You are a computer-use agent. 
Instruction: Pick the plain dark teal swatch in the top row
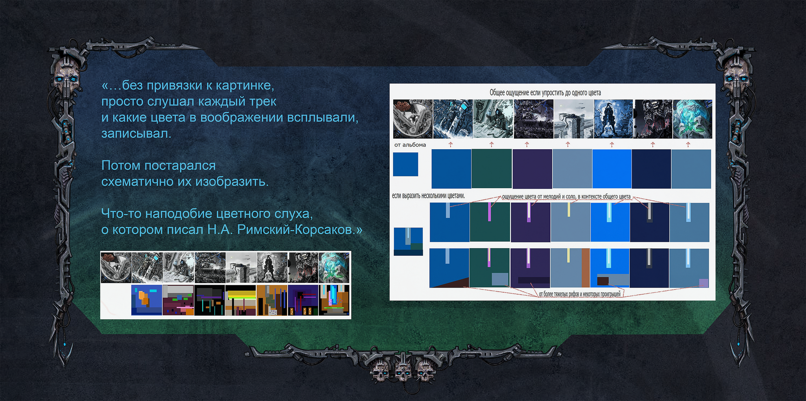(x=492, y=169)
